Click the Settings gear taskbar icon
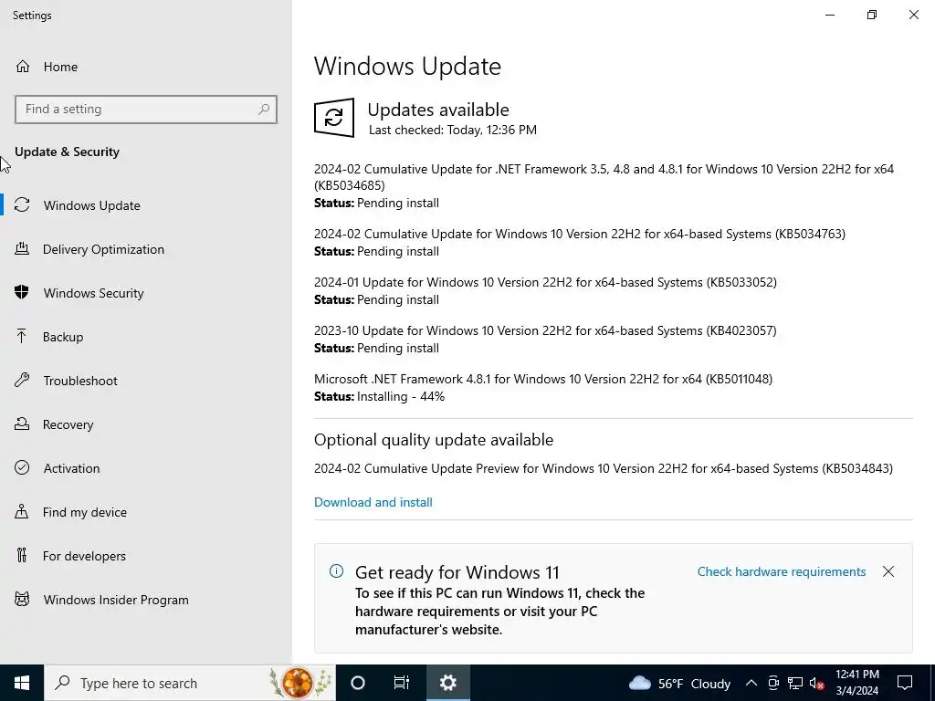The width and height of the screenshot is (935, 701). pos(447,683)
